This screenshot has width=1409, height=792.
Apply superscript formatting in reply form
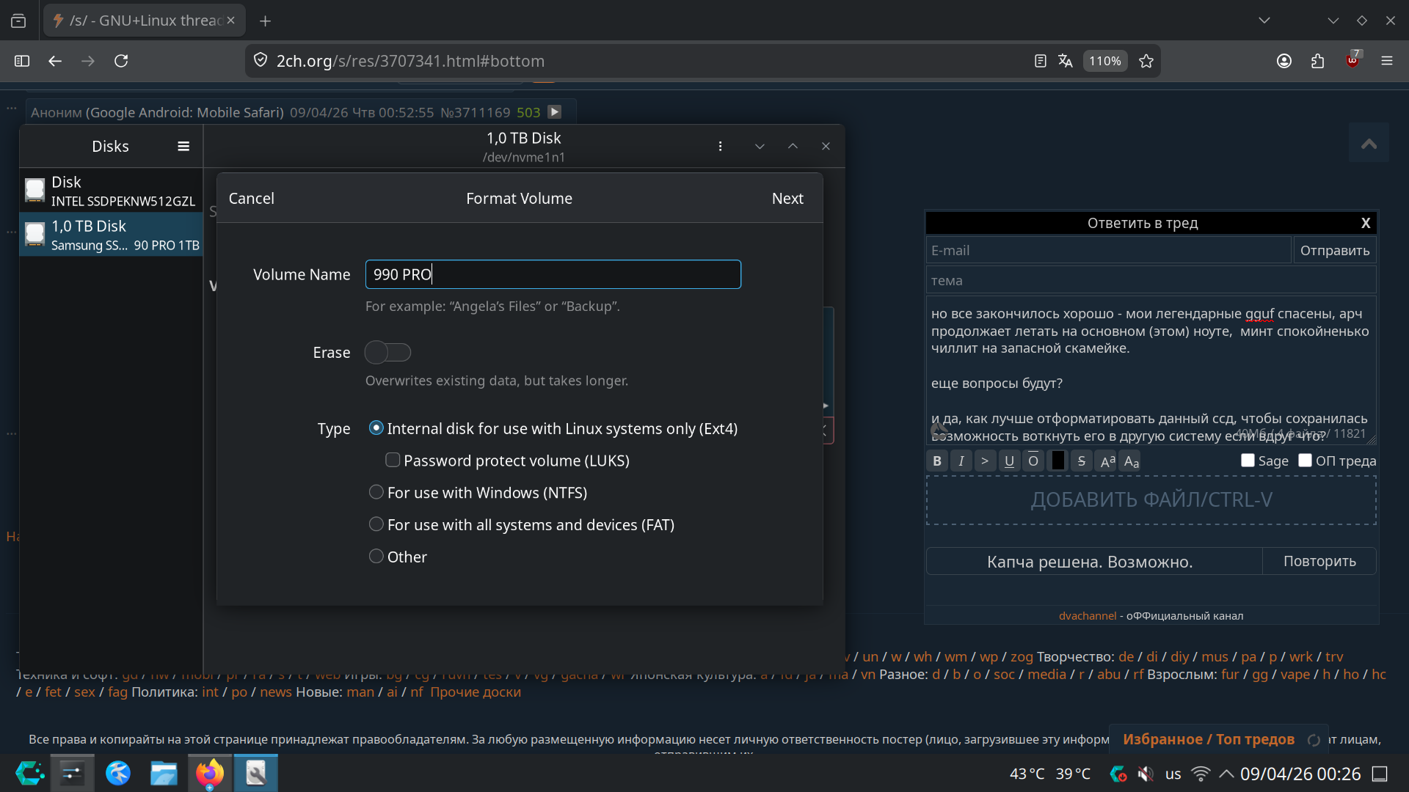tap(1107, 461)
